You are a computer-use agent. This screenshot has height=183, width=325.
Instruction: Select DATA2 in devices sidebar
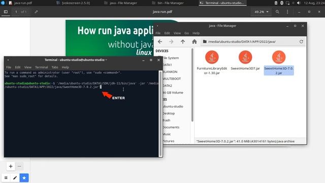(x=167, y=86)
